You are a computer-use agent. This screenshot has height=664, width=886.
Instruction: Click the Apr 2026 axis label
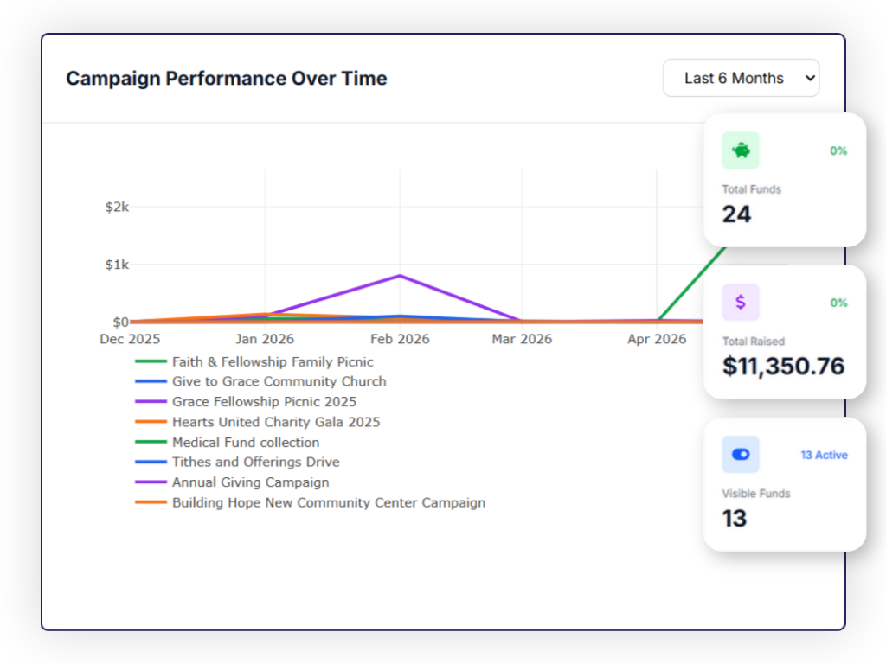tap(658, 339)
